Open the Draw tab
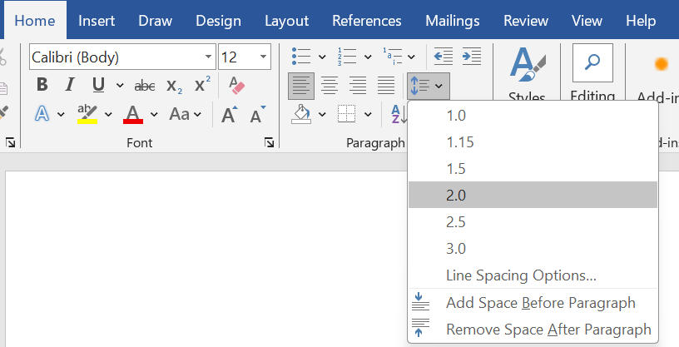This screenshot has width=679, height=347. (x=156, y=20)
